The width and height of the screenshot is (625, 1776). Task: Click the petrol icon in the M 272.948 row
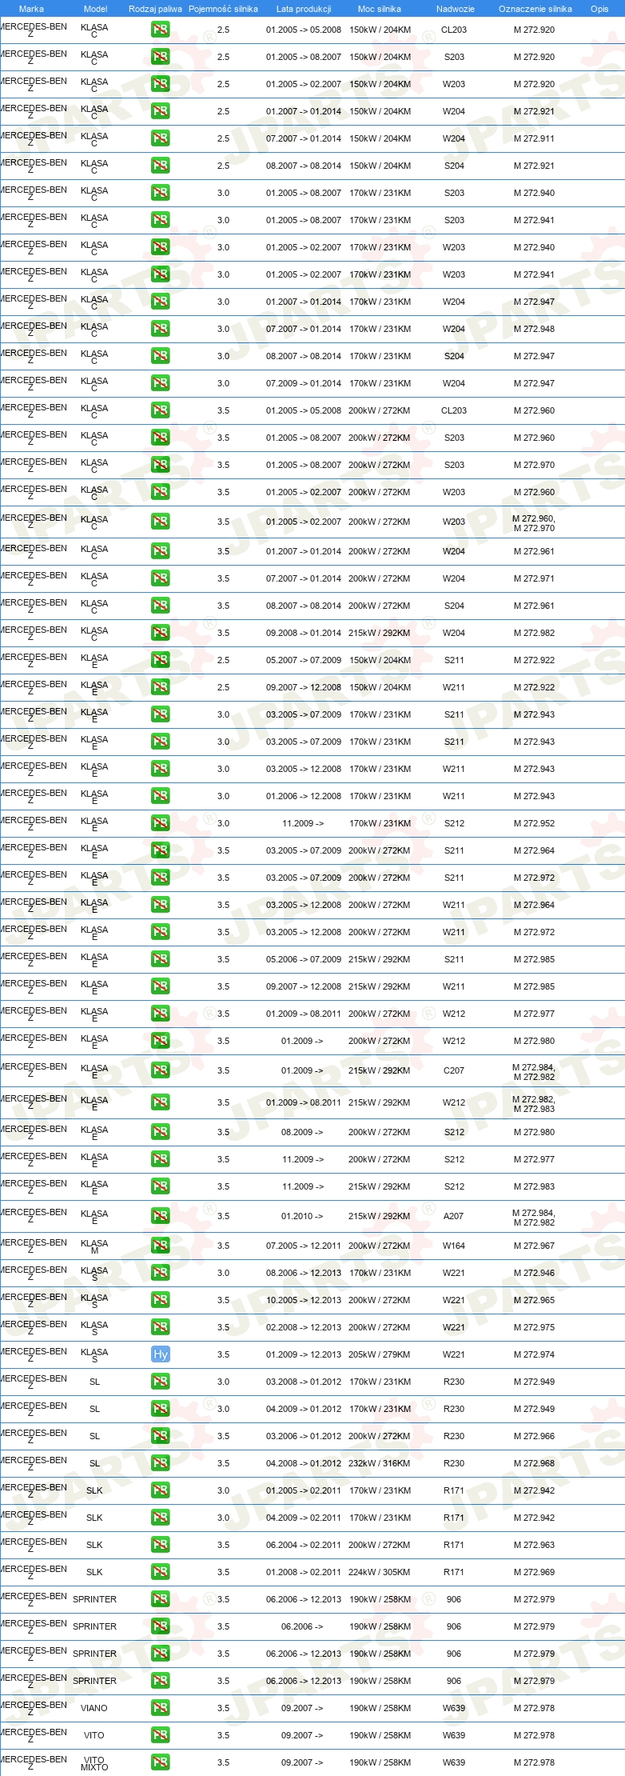point(160,329)
